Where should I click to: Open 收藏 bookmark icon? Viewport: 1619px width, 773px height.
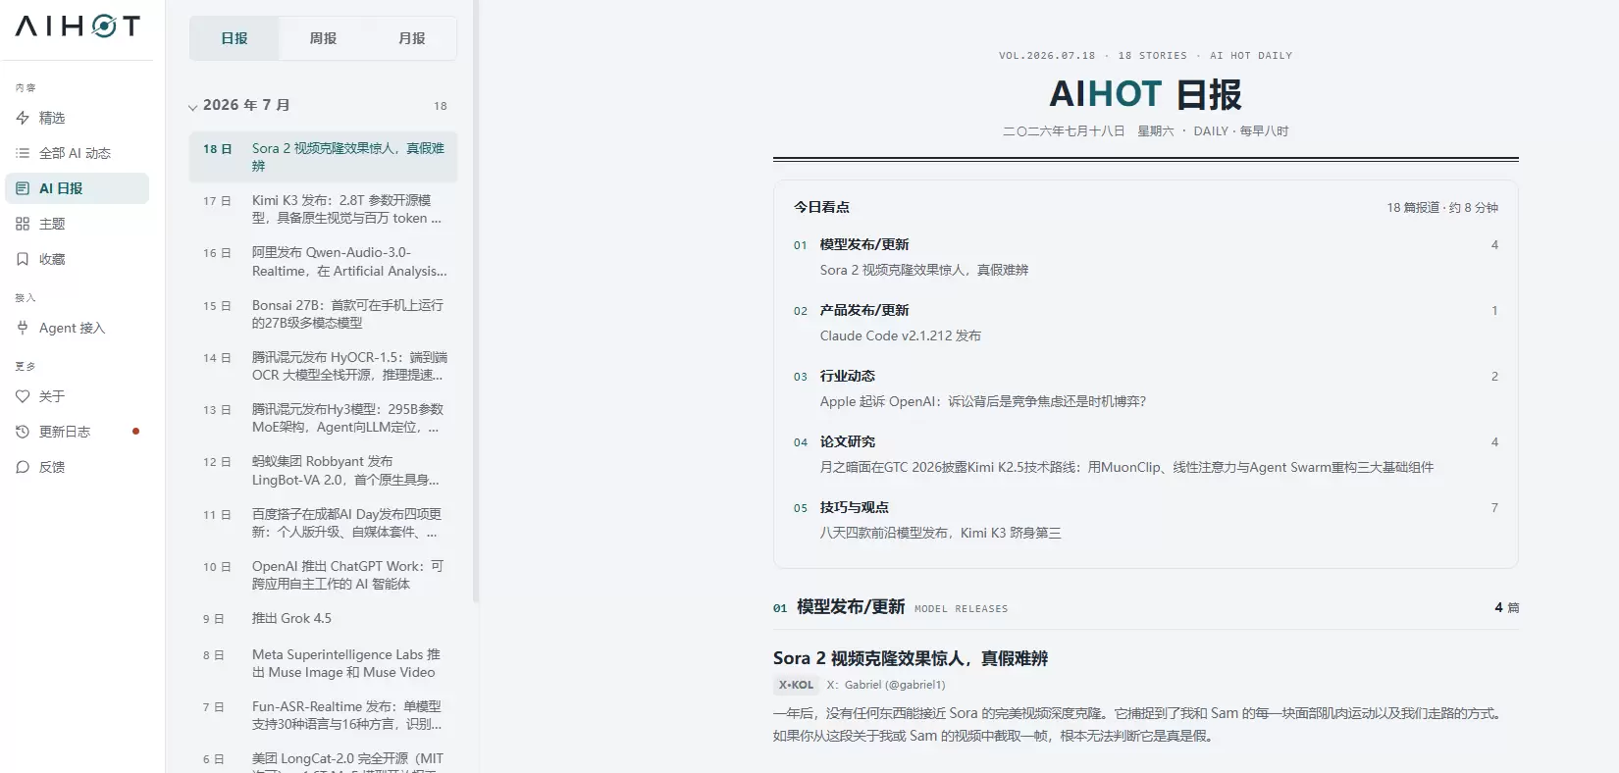[x=23, y=259]
